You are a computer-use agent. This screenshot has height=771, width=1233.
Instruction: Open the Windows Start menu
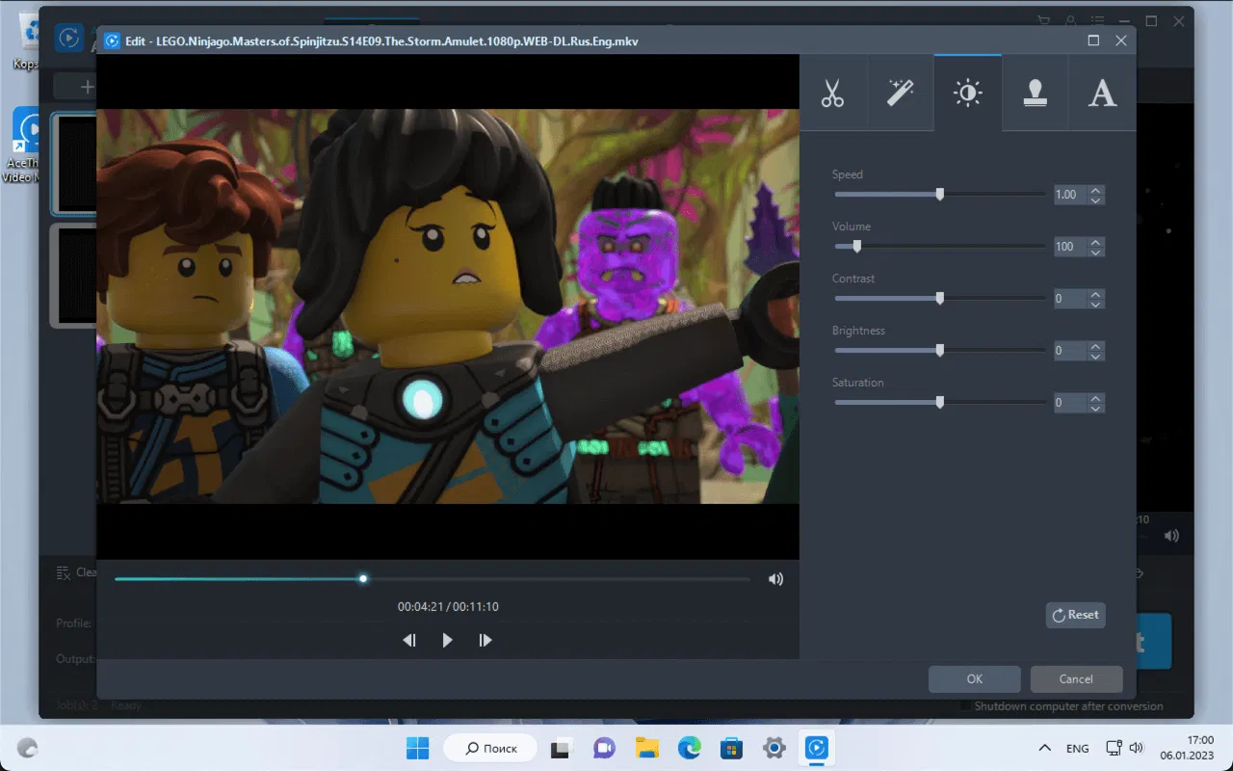[417, 748]
